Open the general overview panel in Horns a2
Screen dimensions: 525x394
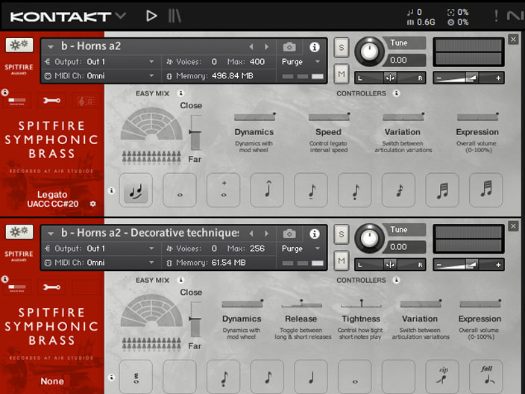point(17,101)
